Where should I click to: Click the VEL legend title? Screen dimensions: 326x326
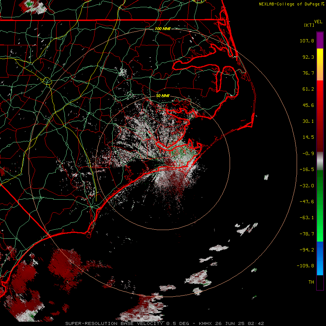point(318,22)
